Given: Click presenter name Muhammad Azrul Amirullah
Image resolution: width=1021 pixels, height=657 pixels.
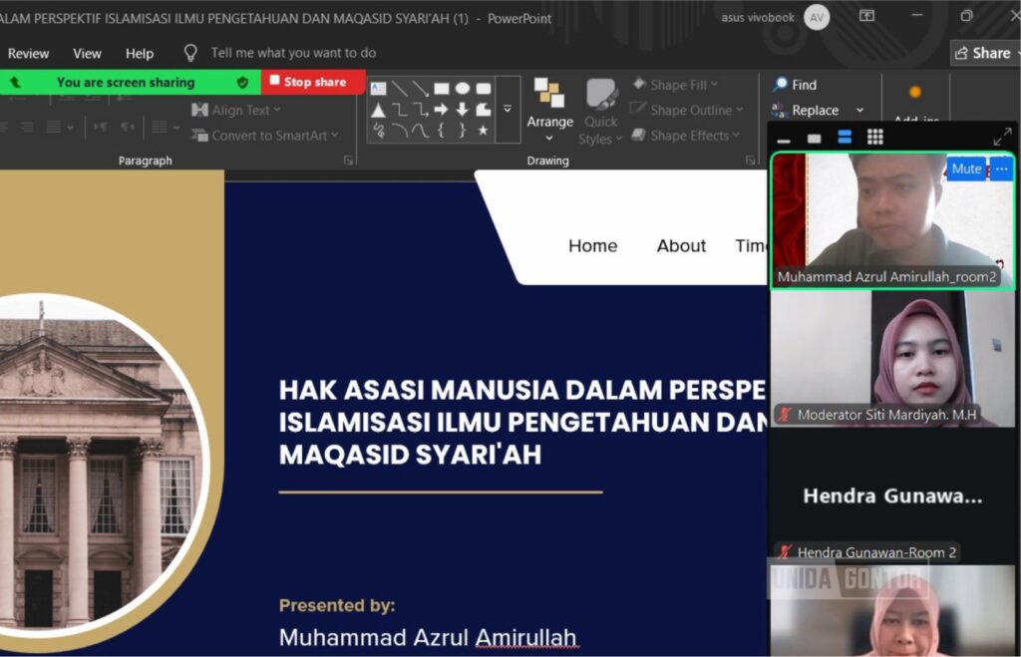Looking at the screenshot, I should pyautogui.click(x=428, y=637).
